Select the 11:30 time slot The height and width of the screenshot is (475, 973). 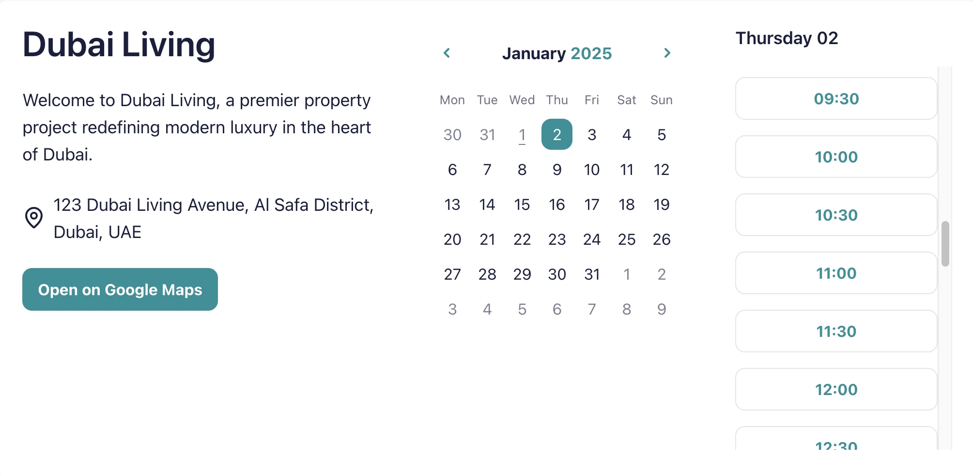tap(836, 331)
